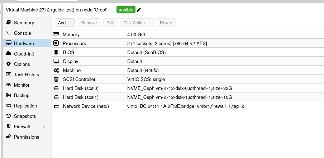Click the pencil icon to edit tags

(x=139, y=10)
